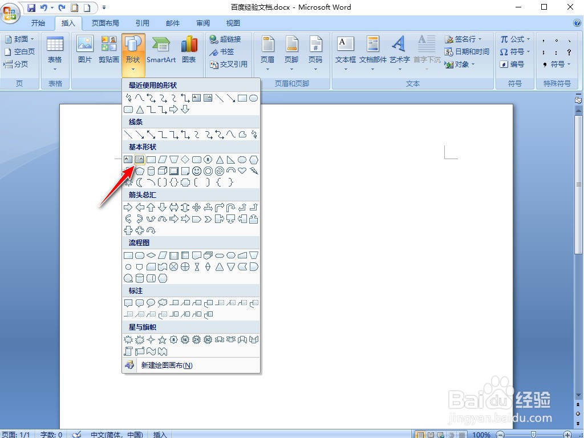Insert a hyperlink (超链接)

(225, 39)
